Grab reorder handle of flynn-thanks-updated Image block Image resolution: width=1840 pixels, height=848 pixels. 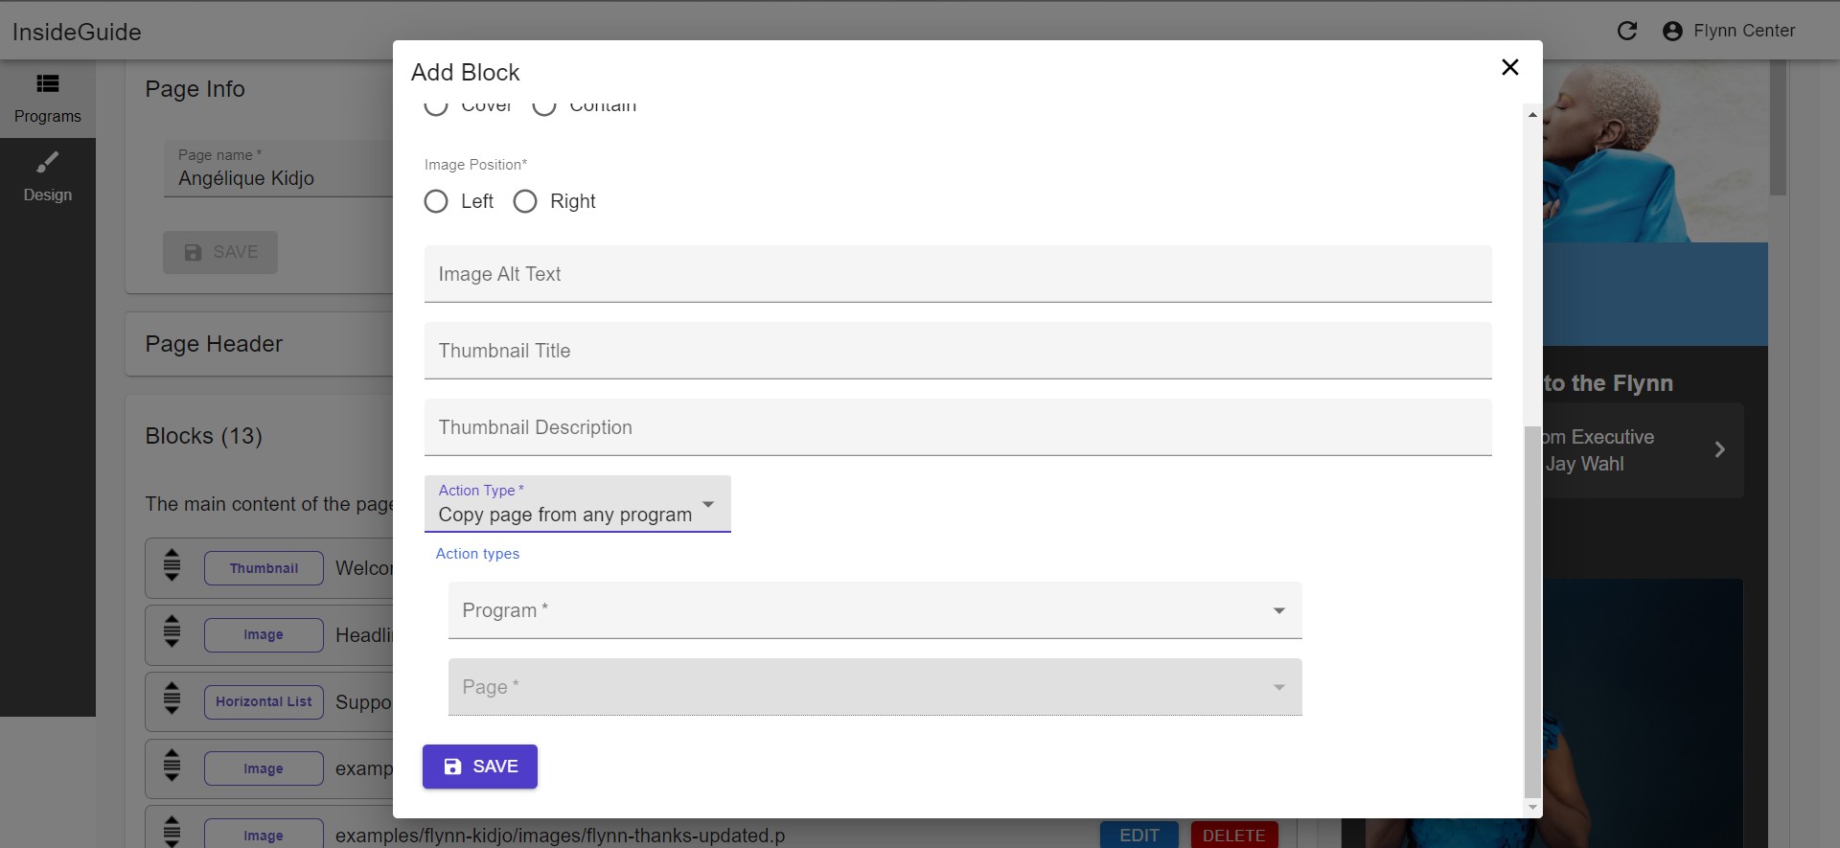click(172, 832)
